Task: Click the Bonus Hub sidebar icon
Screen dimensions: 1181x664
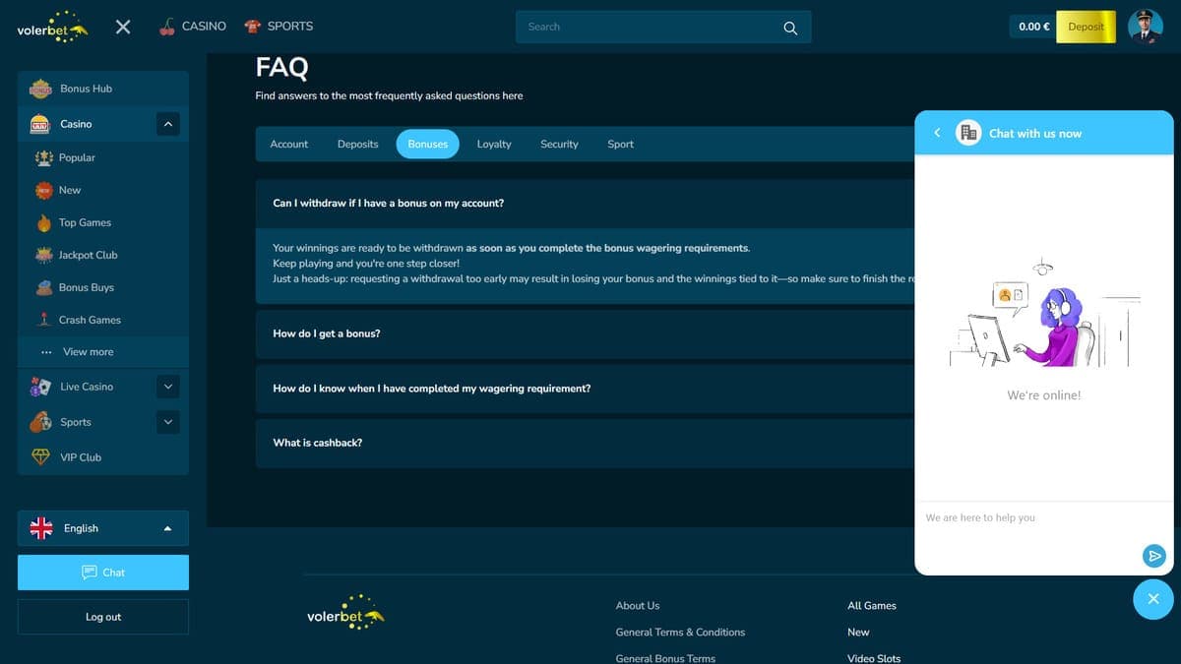Action: (x=40, y=89)
